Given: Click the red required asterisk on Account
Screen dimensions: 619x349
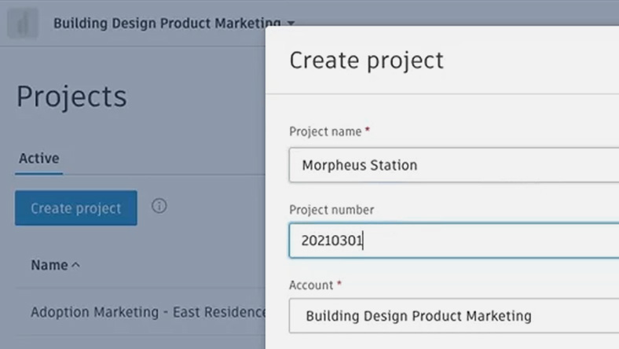Looking at the screenshot, I should [x=340, y=284].
